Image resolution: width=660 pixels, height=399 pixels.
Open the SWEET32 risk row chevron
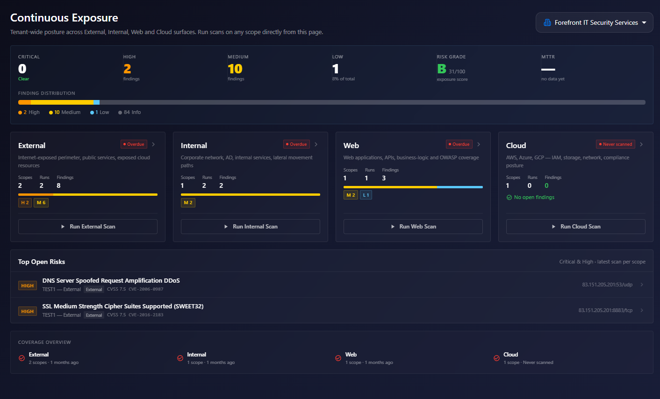click(x=642, y=310)
